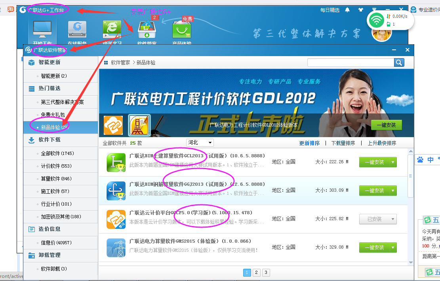Click 软件管家 breadcrumb link

120,62
